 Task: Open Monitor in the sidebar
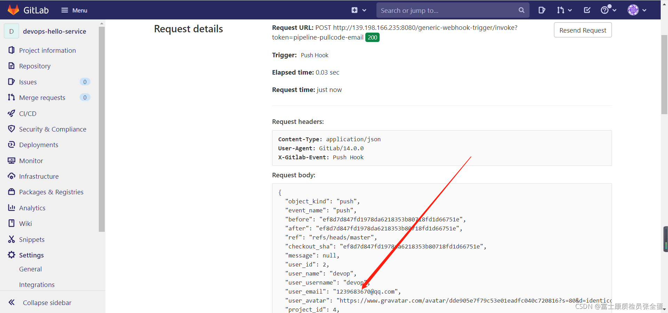click(x=31, y=161)
